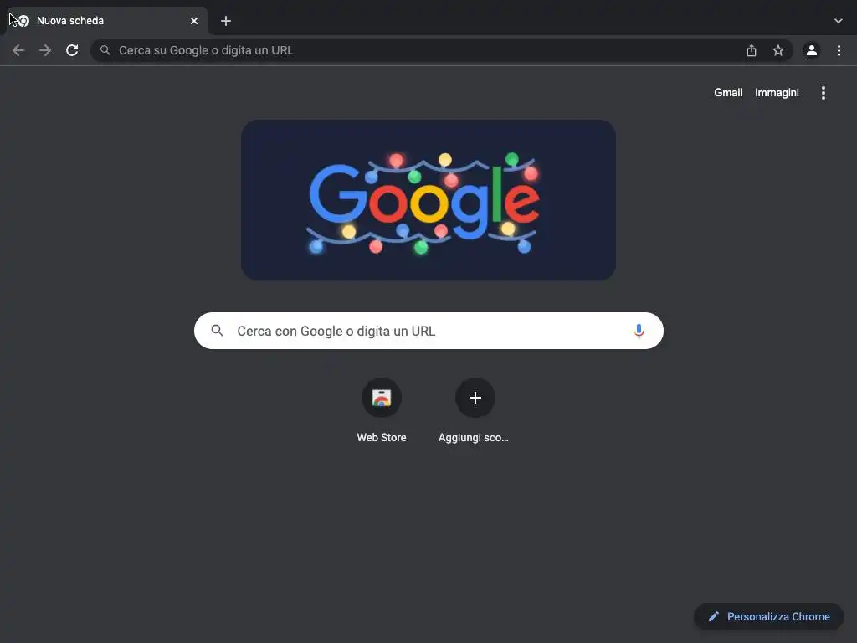Open Gmail link
857x643 pixels.
pos(728,92)
